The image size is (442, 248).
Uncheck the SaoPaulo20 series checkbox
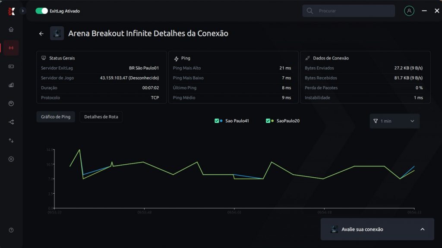click(268, 121)
